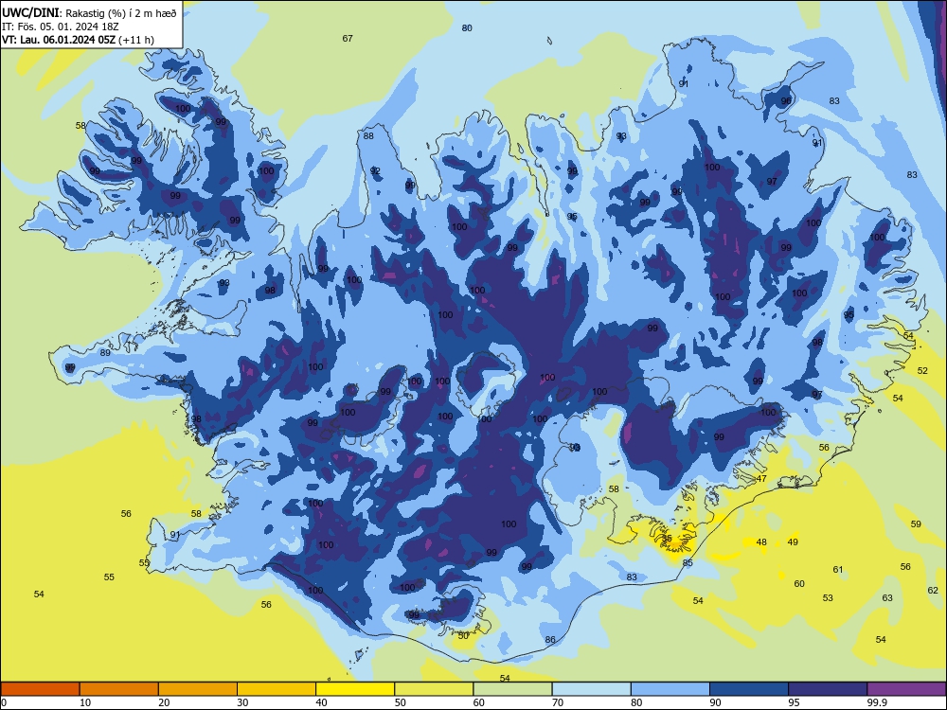
Task: Click the humidity value '48' in the yellow area
Action: (761, 541)
